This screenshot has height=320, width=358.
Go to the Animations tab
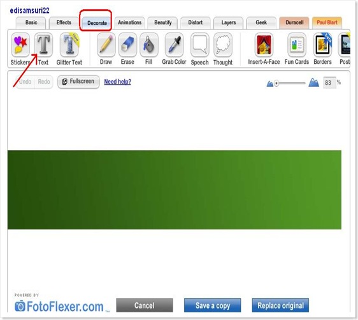click(130, 22)
